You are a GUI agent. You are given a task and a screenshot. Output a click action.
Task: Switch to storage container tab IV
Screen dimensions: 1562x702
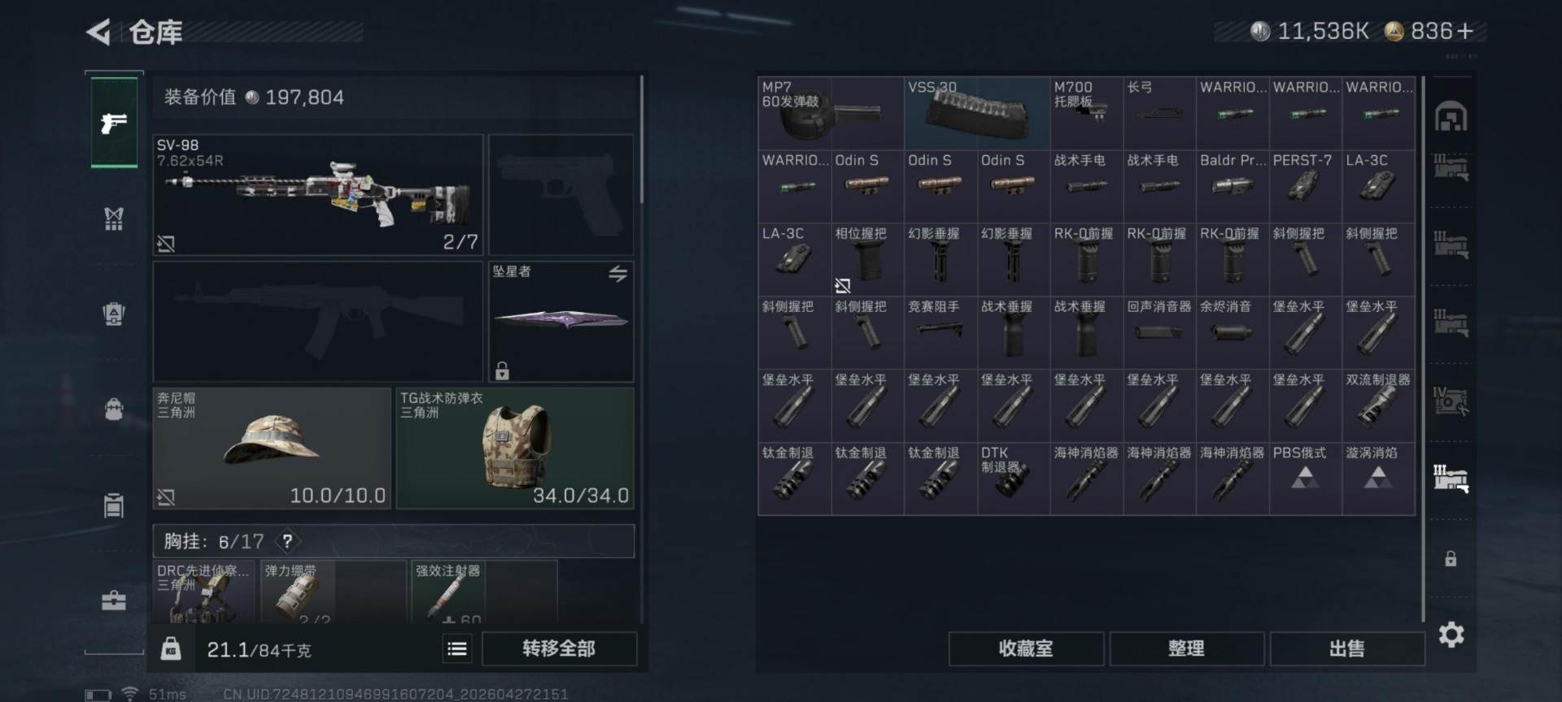tap(1451, 401)
